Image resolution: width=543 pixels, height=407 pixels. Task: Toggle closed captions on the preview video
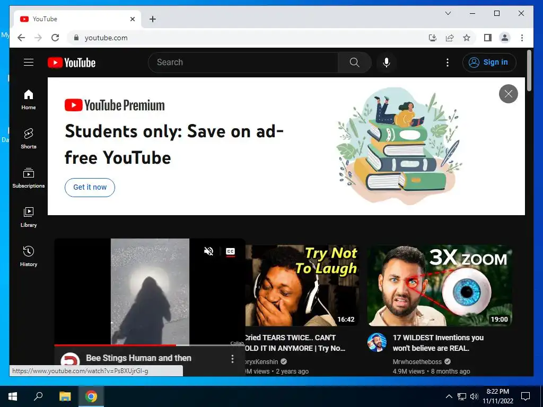tap(230, 251)
